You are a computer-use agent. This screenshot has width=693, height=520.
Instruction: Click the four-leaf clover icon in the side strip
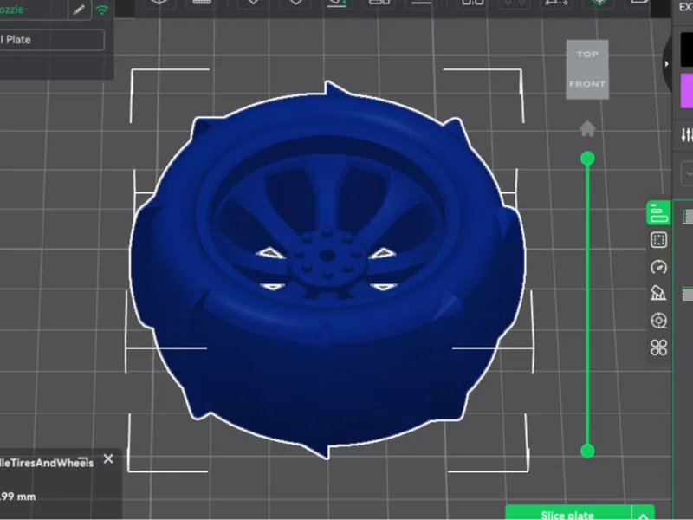(658, 348)
